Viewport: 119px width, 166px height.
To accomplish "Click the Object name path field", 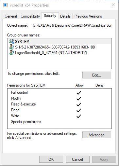I will click(x=72, y=25).
